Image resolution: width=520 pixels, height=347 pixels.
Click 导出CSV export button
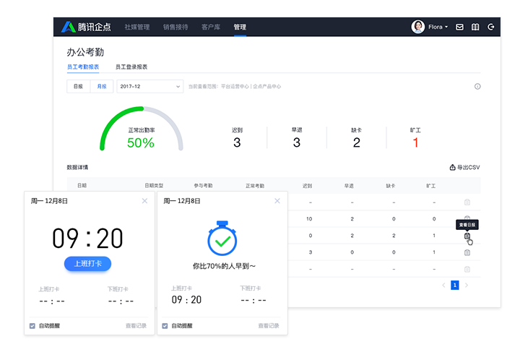pos(464,168)
